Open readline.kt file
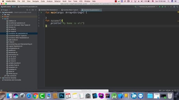The width and height of the screenshot is (179, 100). pos(12,51)
